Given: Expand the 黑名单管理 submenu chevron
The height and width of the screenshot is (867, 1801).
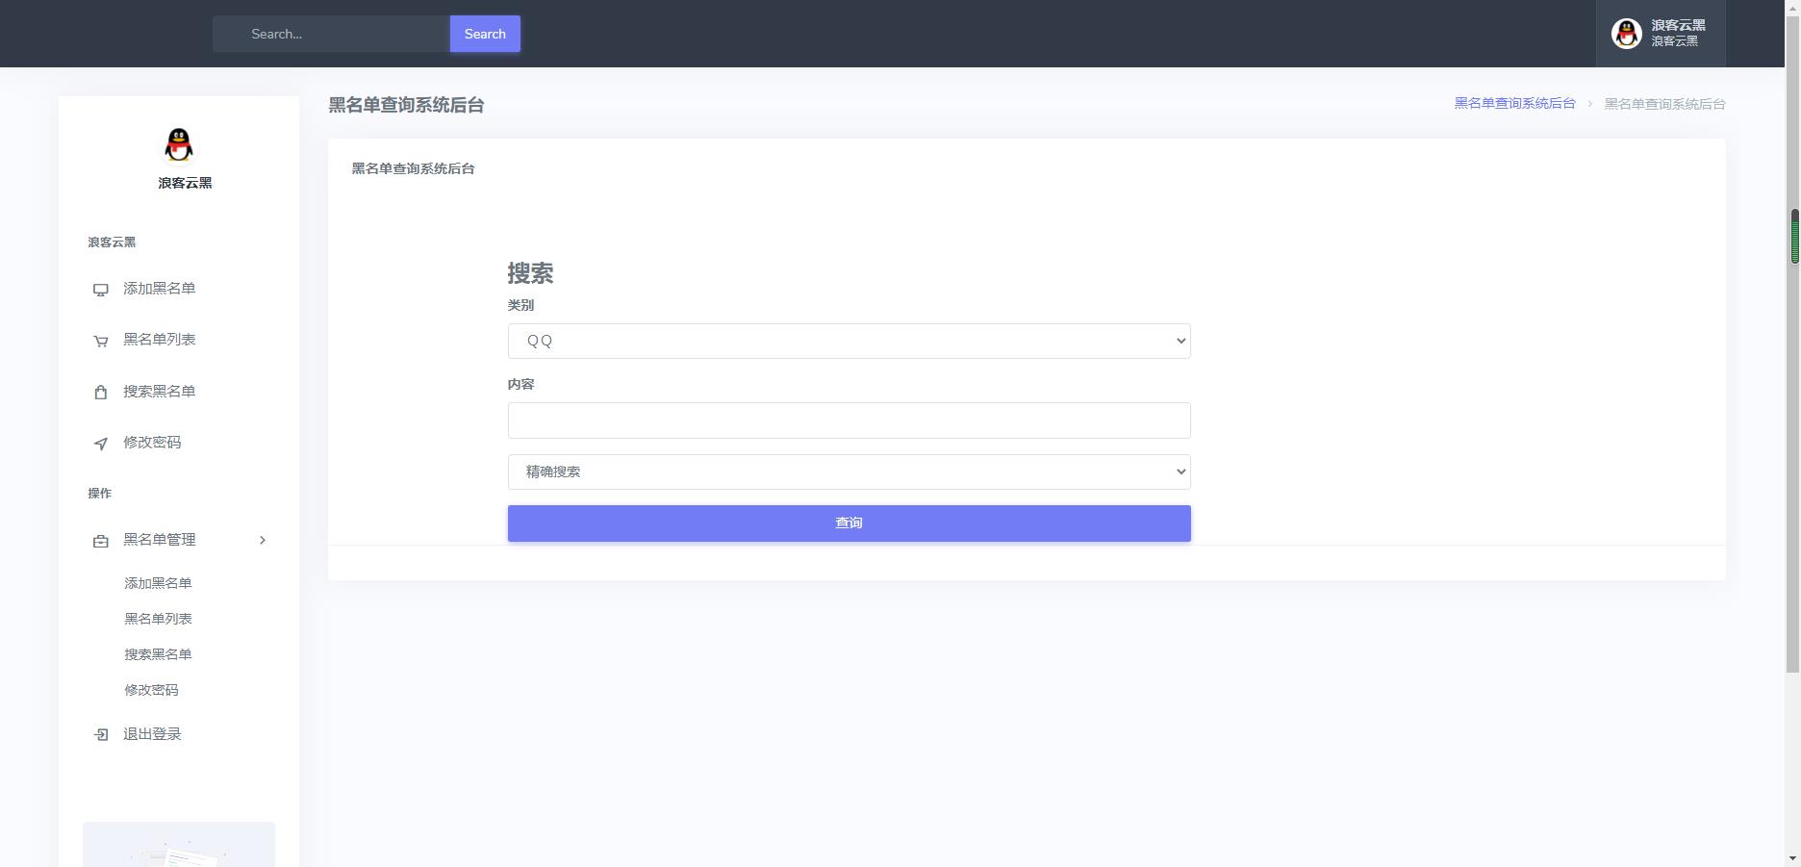Looking at the screenshot, I should tap(263, 540).
